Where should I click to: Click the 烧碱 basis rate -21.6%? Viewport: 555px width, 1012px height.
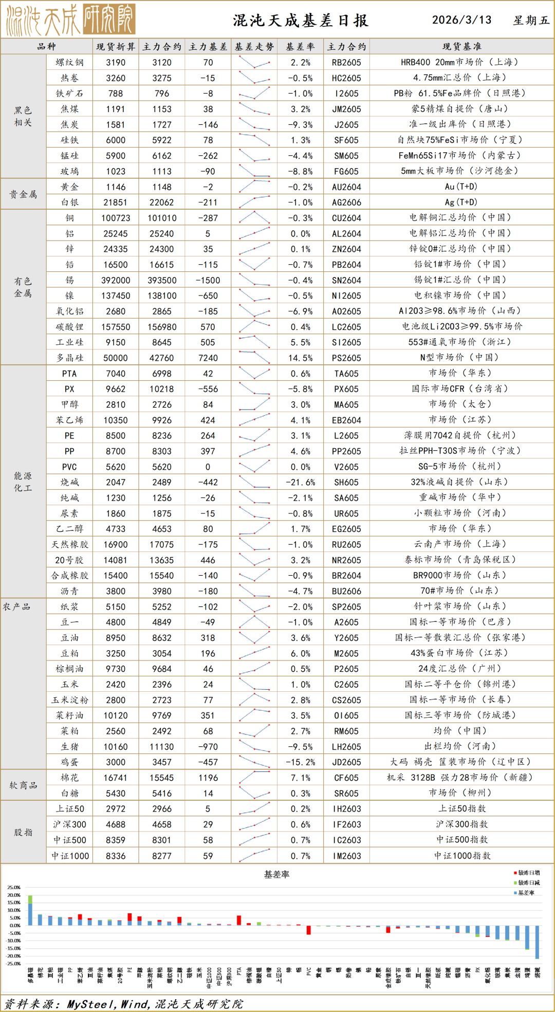(300, 482)
